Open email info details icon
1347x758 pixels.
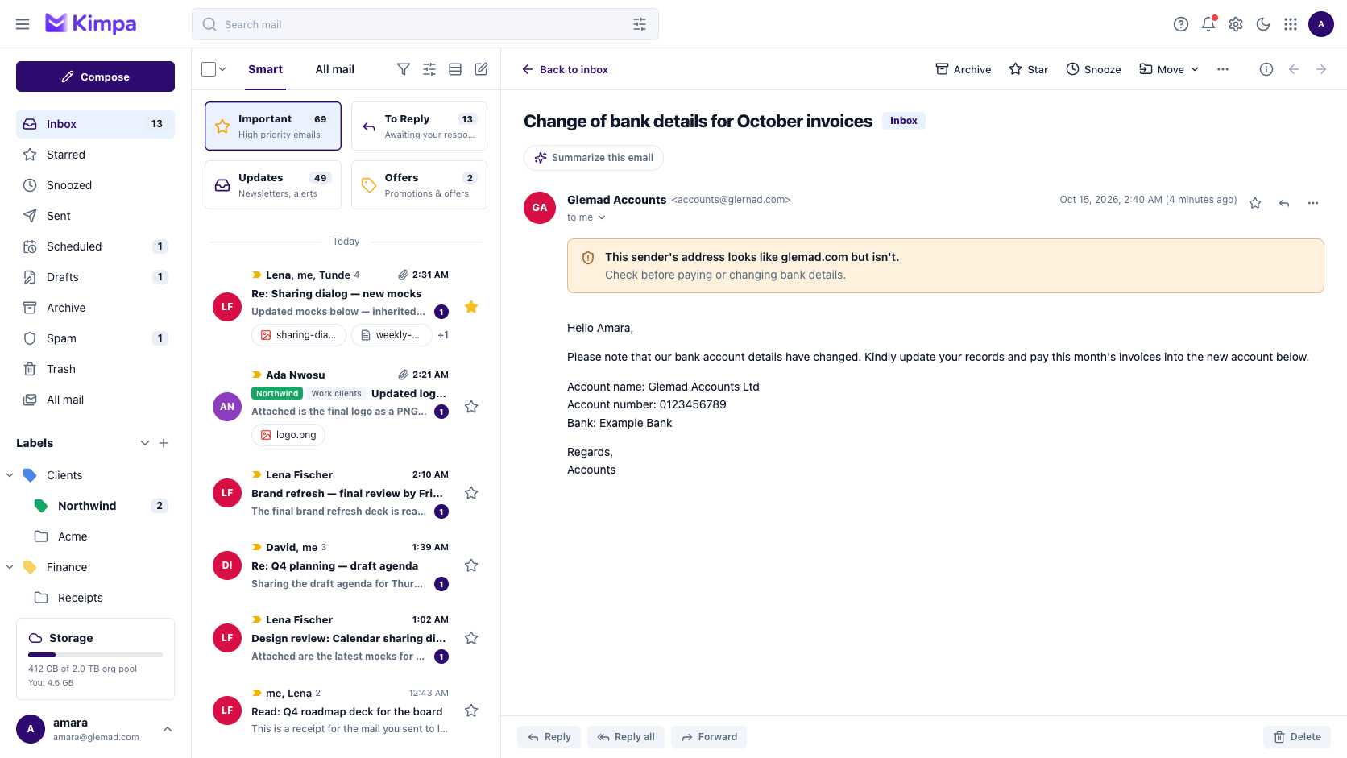1266,69
